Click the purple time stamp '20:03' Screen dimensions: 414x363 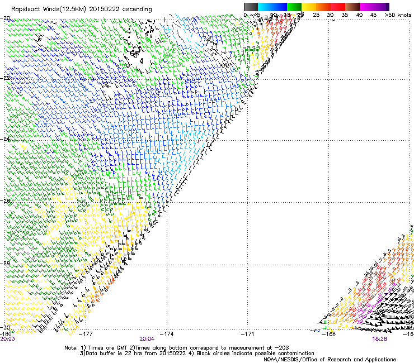(8, 339)
